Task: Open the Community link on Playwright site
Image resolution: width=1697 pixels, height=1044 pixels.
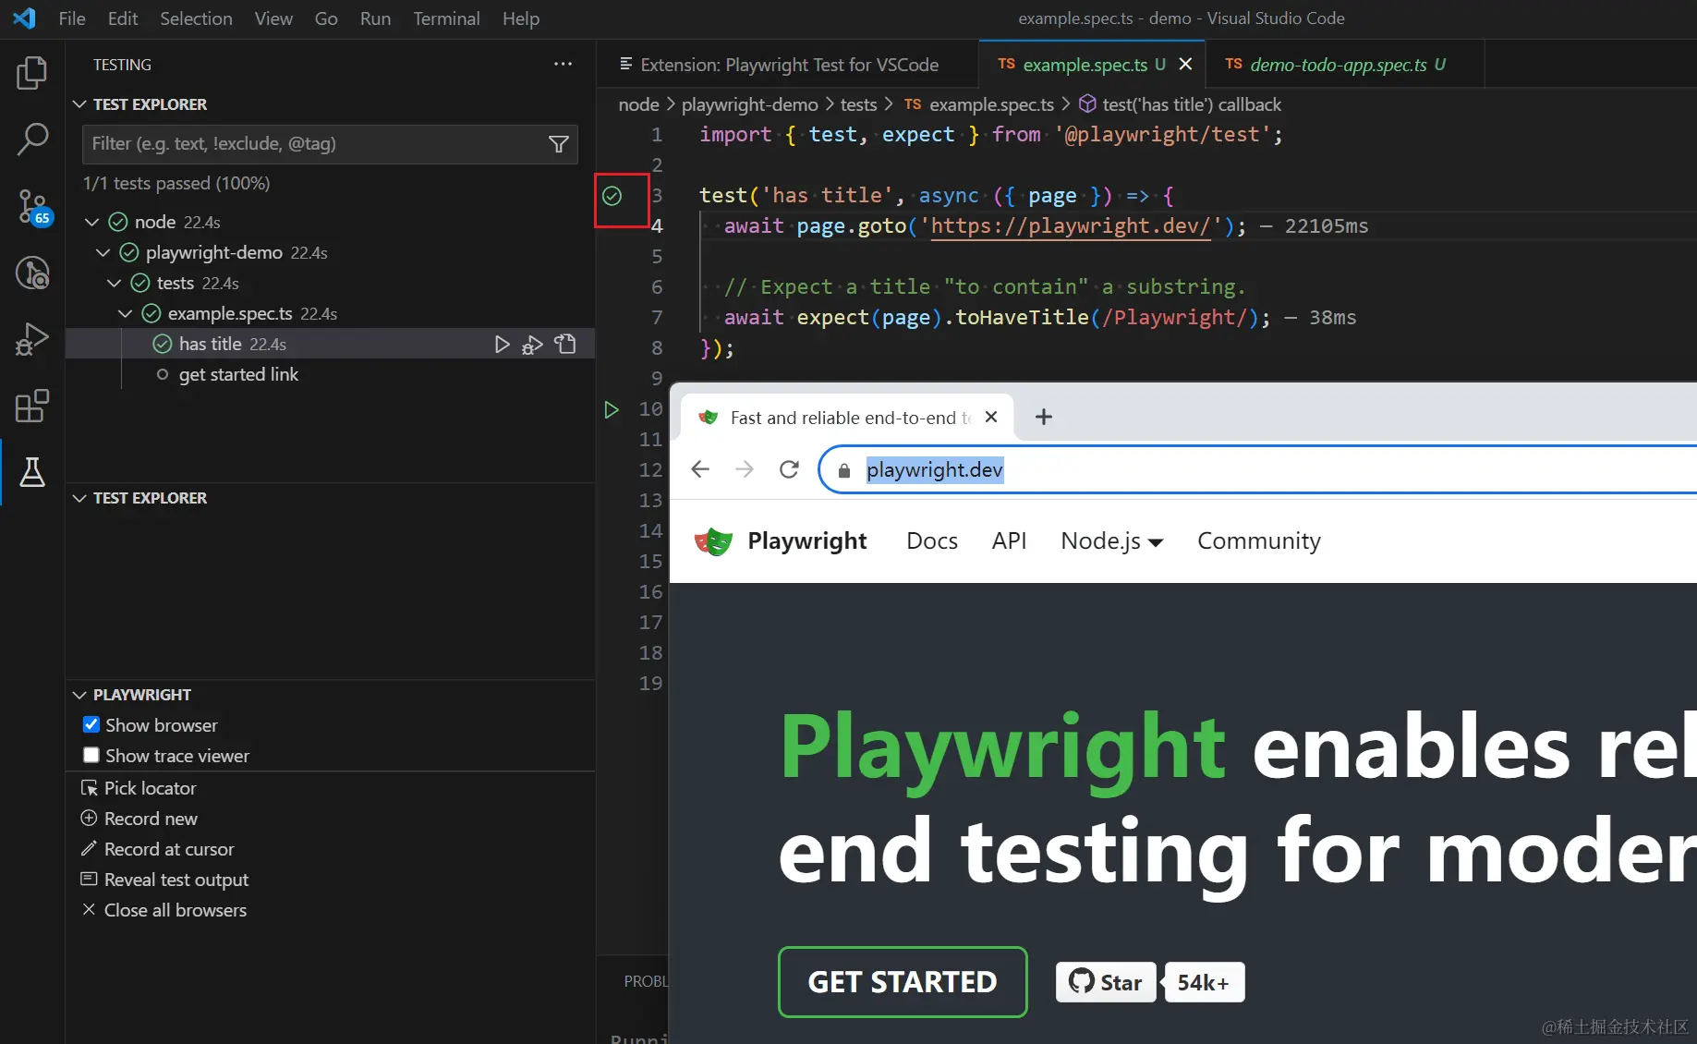Action: [x=1259, y=541]
